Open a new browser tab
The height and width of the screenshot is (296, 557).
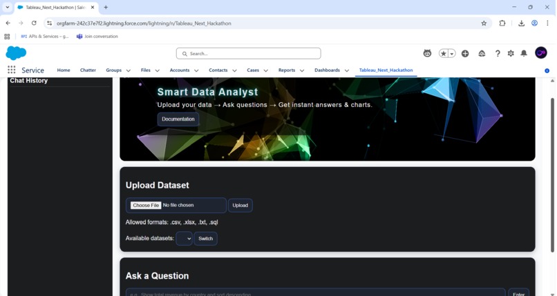(106, 7)
